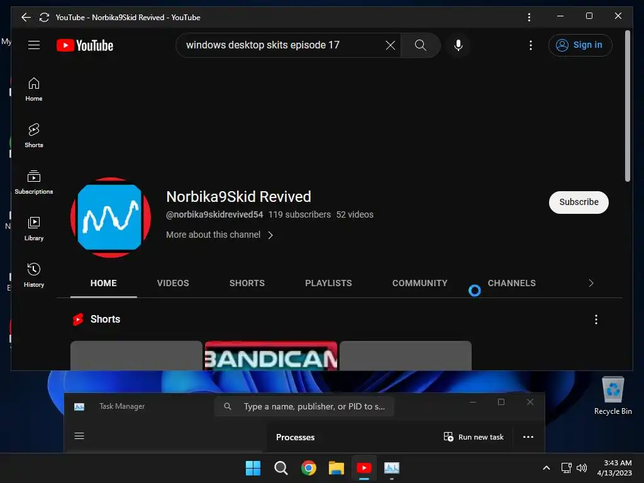Open taskbar Search

[x=281, y=468]
